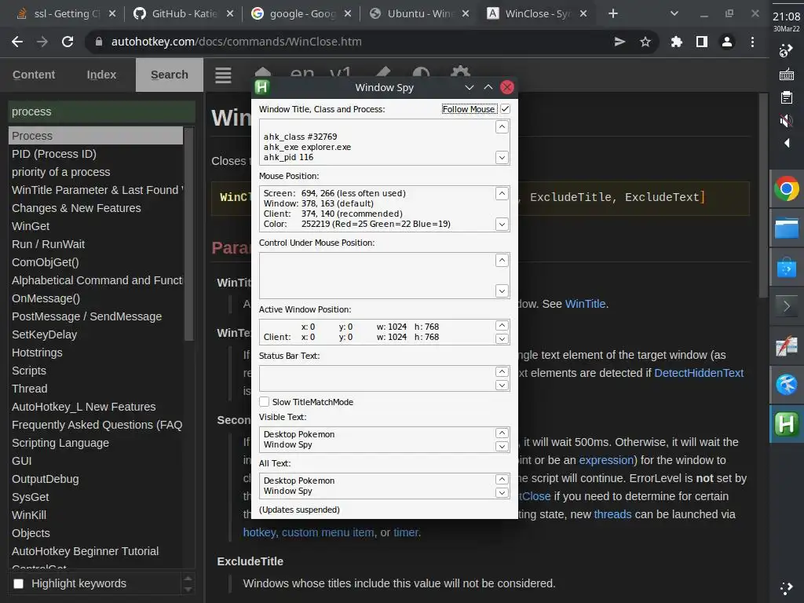Click the address bar URL
The width and height of the screenshot is (804, 603).
point(236,42)
